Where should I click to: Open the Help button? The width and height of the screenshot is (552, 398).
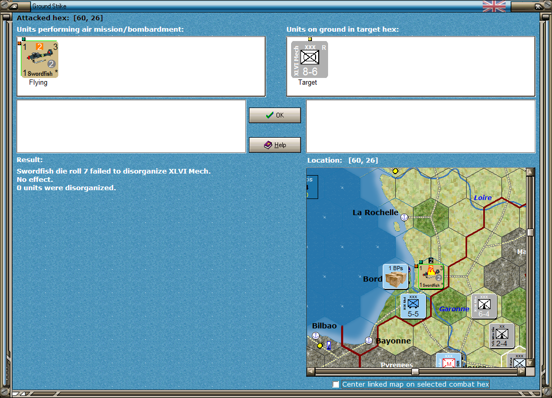pyautogui.click(x=275, y=145)
